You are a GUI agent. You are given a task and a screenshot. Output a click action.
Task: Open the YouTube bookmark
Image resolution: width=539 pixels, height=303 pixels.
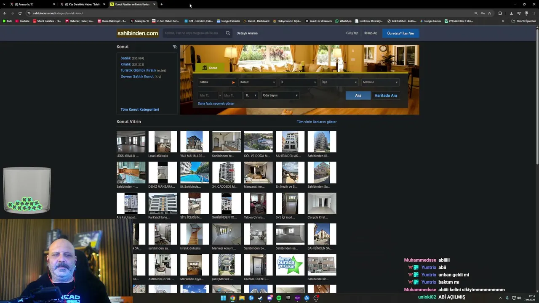[22, 21]
